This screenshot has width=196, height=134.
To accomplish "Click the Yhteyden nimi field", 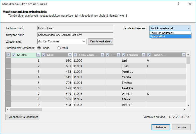I will pos(75,35).
